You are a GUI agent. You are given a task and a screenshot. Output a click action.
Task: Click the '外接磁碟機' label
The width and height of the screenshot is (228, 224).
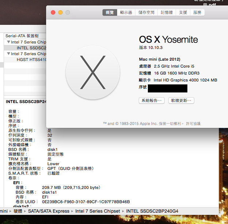coord(20,145)
